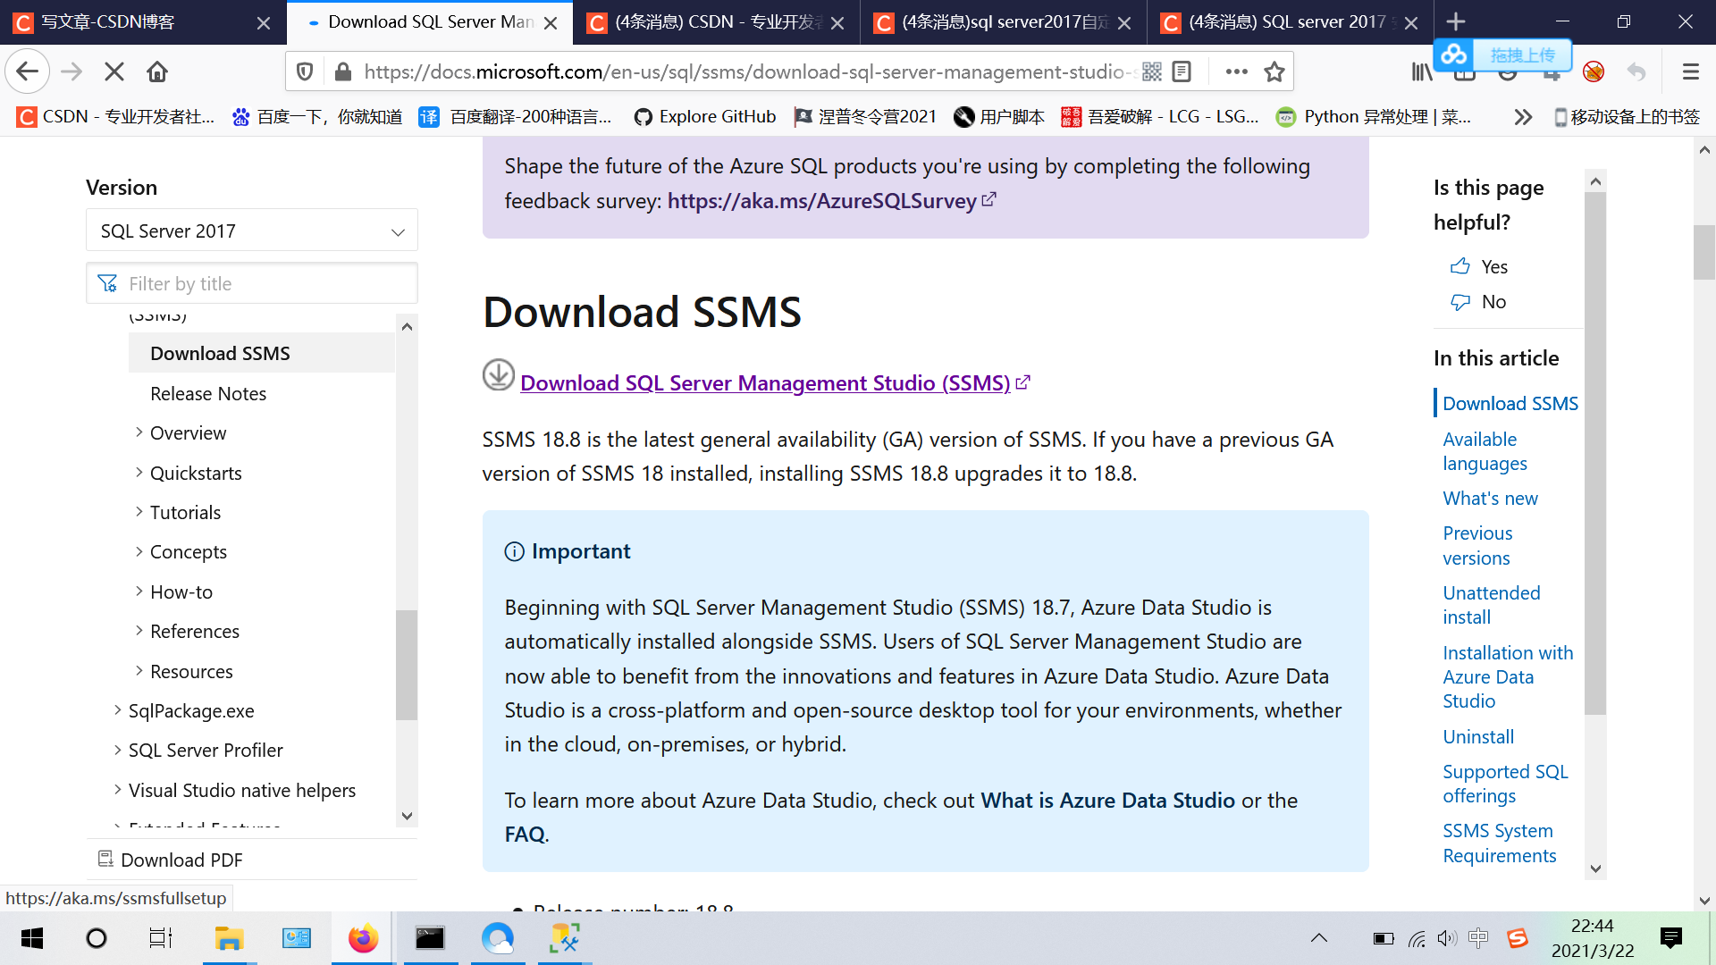The height and width of the screenshot is (965, 1716).
Task: Toggle reader view icon in address bar
Action: (x=1182, y=71)
